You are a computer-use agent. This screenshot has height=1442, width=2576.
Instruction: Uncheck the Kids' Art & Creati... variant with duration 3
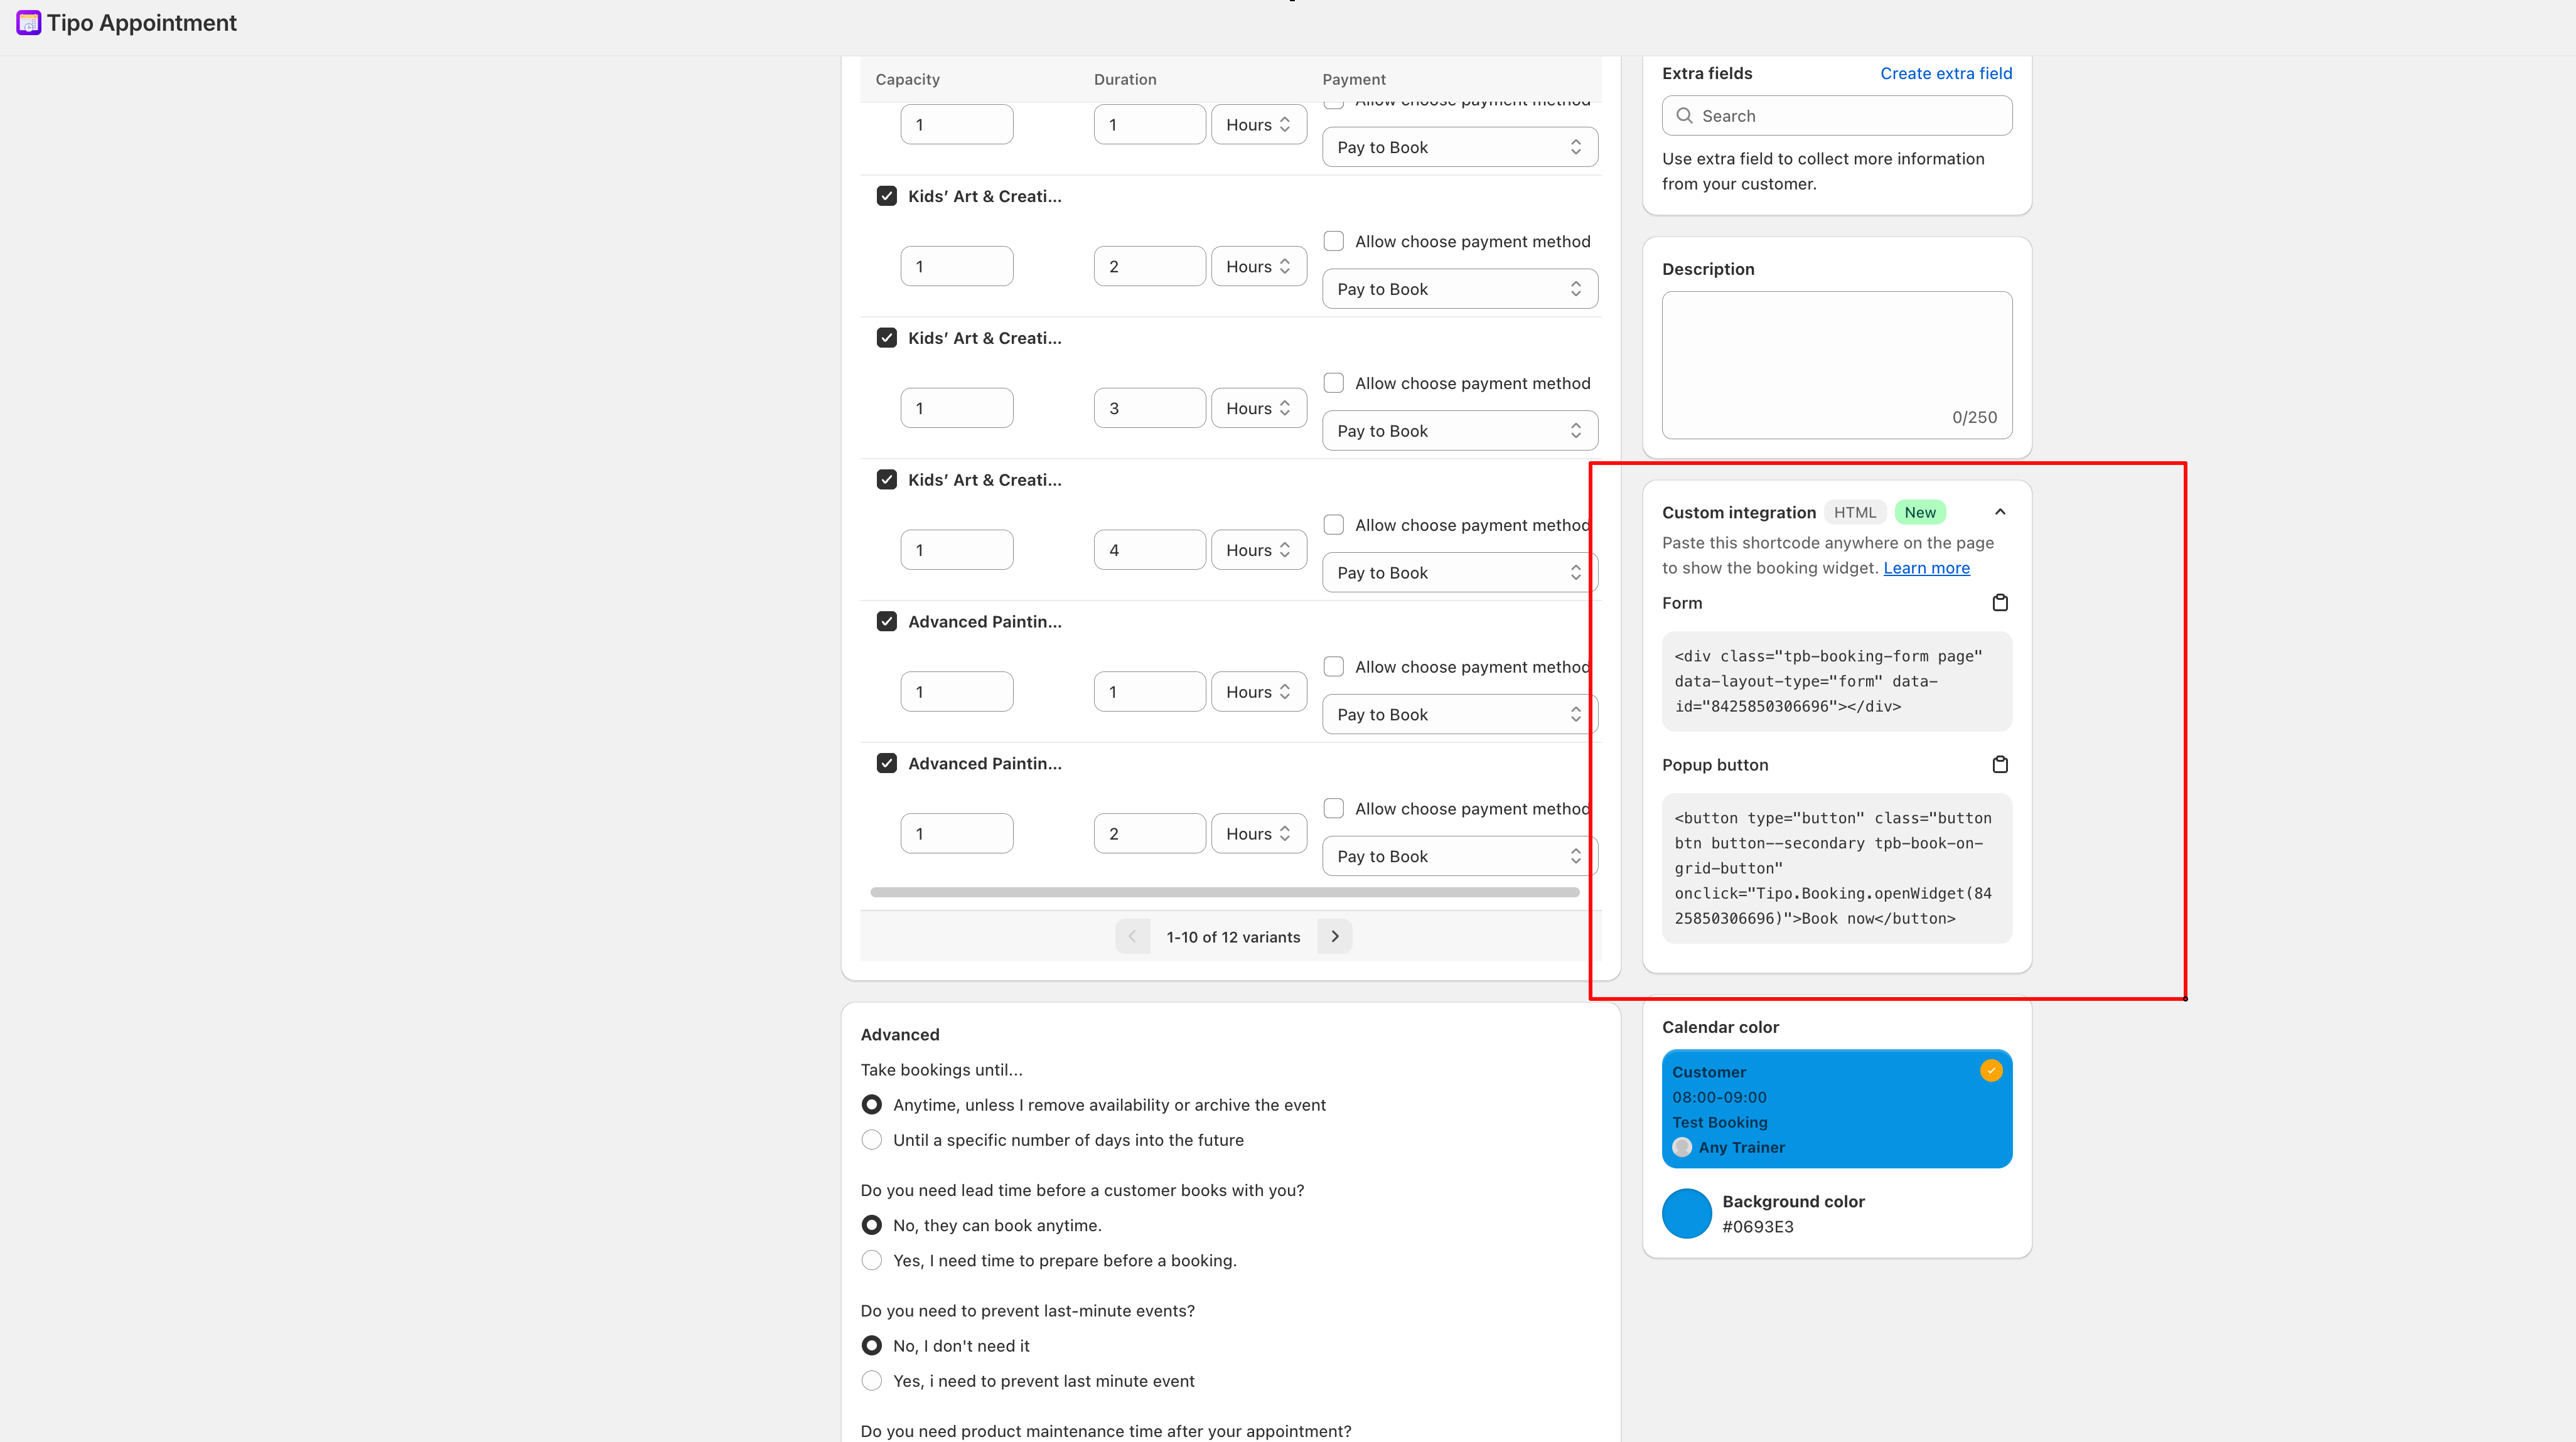click(x=886, y=338)
